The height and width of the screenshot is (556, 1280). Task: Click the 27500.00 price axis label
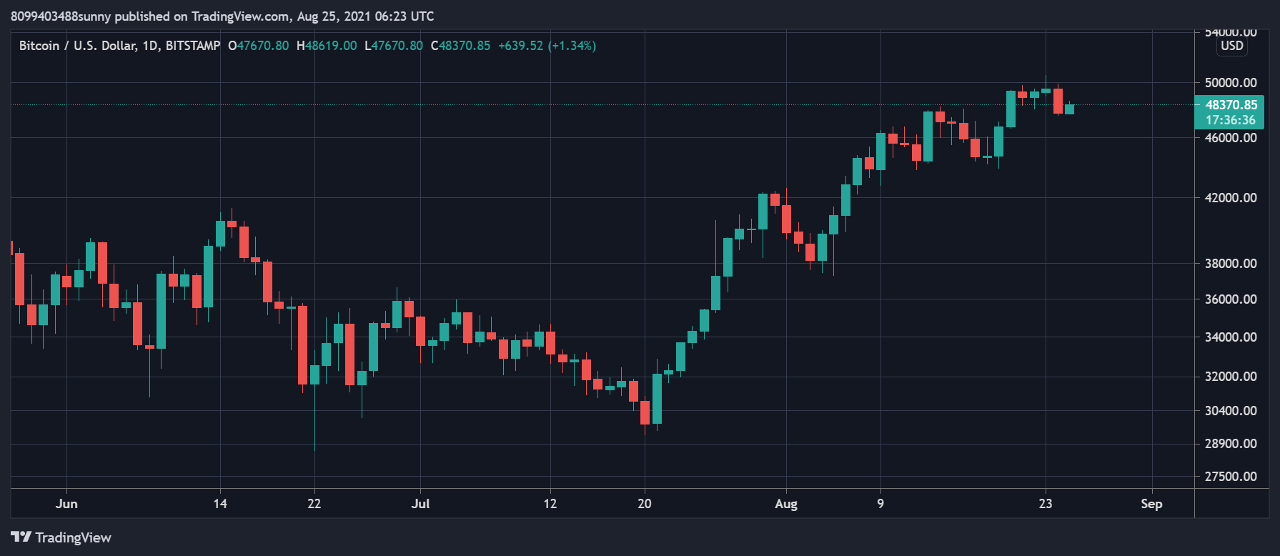pos(1231,477)
